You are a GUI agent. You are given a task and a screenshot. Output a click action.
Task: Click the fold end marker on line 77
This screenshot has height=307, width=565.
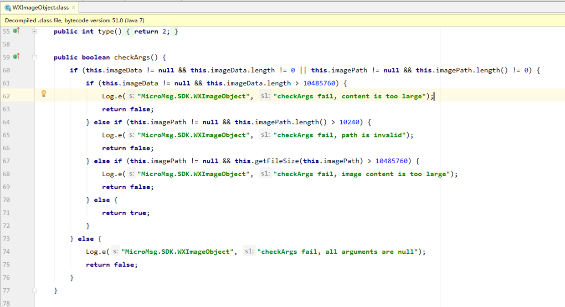pyautogui.click(x=35, y=291)
